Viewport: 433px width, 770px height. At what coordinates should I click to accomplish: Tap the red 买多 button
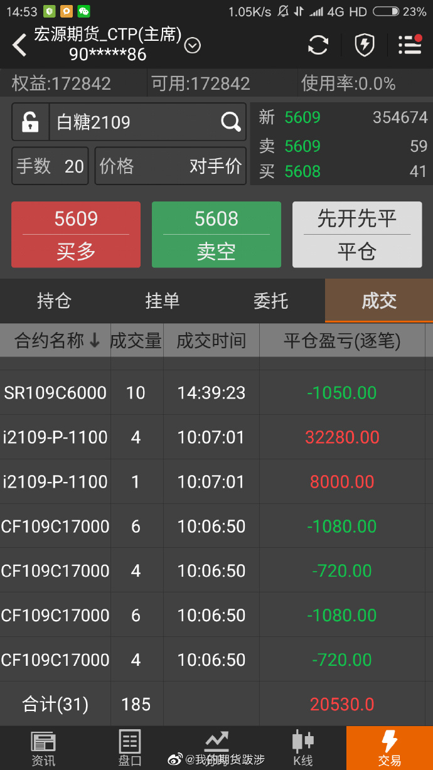[76, 235]
